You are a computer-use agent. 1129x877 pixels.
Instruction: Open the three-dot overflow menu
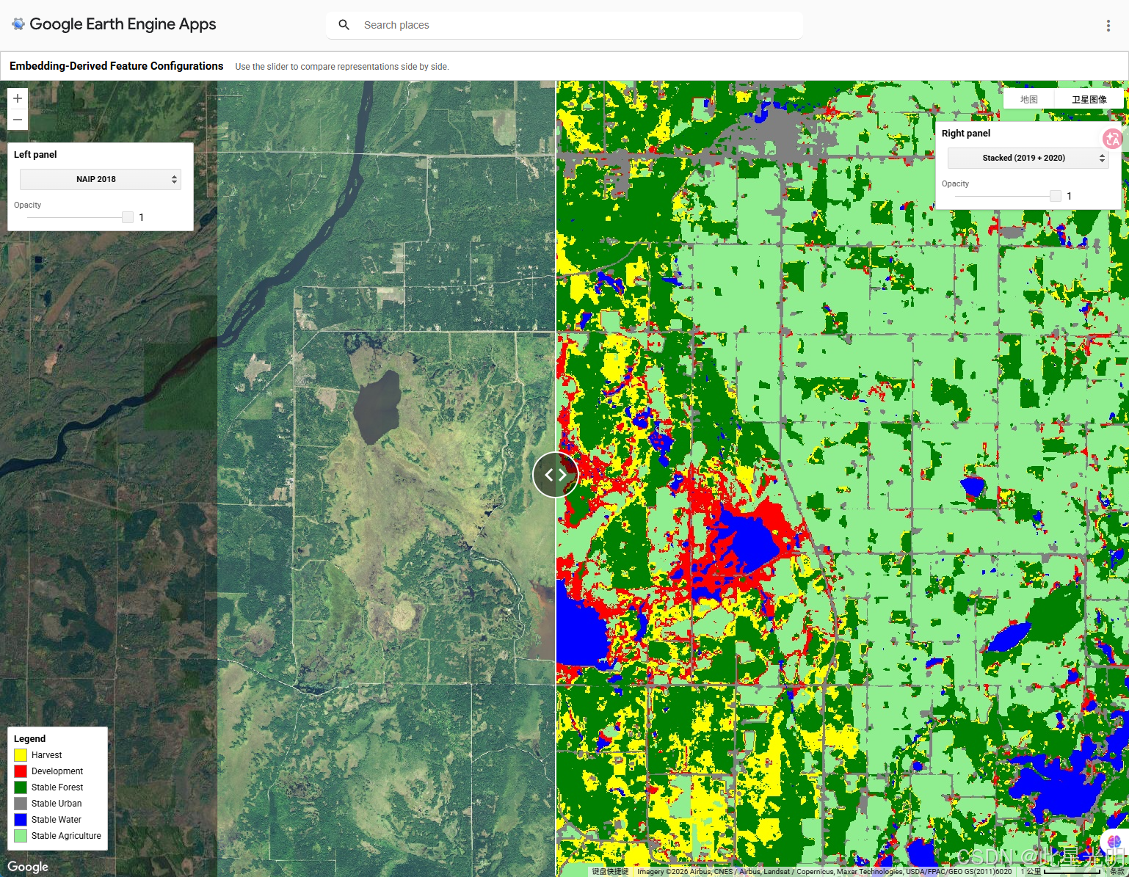(x=1108, y=26)
